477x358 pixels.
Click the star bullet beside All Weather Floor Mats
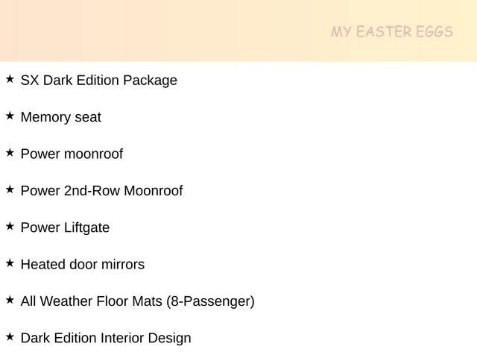click(x=10, y=300)
